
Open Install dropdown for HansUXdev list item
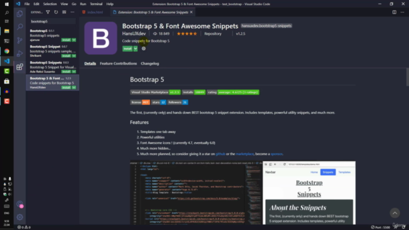pos(74,88)
